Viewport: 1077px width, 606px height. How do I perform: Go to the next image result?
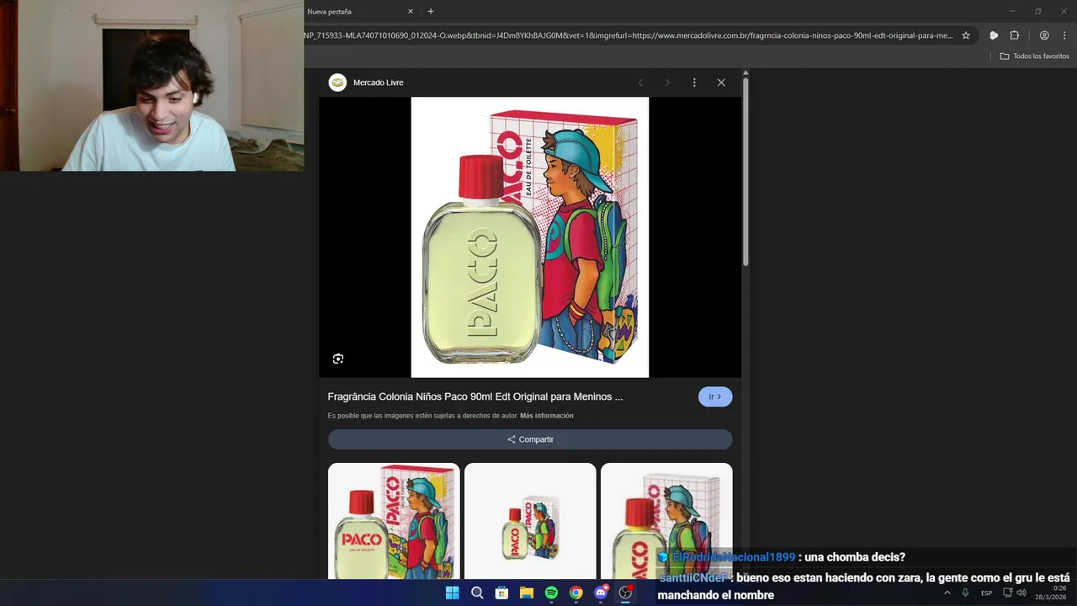point(667,82)
